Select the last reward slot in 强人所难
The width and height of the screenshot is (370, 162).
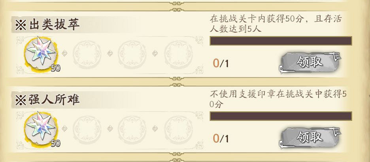click(177, 129)
